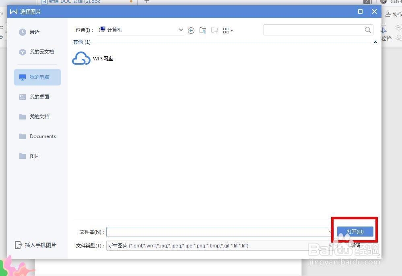Screen dimensions: 402x276
Task: Click the search magnifier icon
Action: [x=367, y=29]
